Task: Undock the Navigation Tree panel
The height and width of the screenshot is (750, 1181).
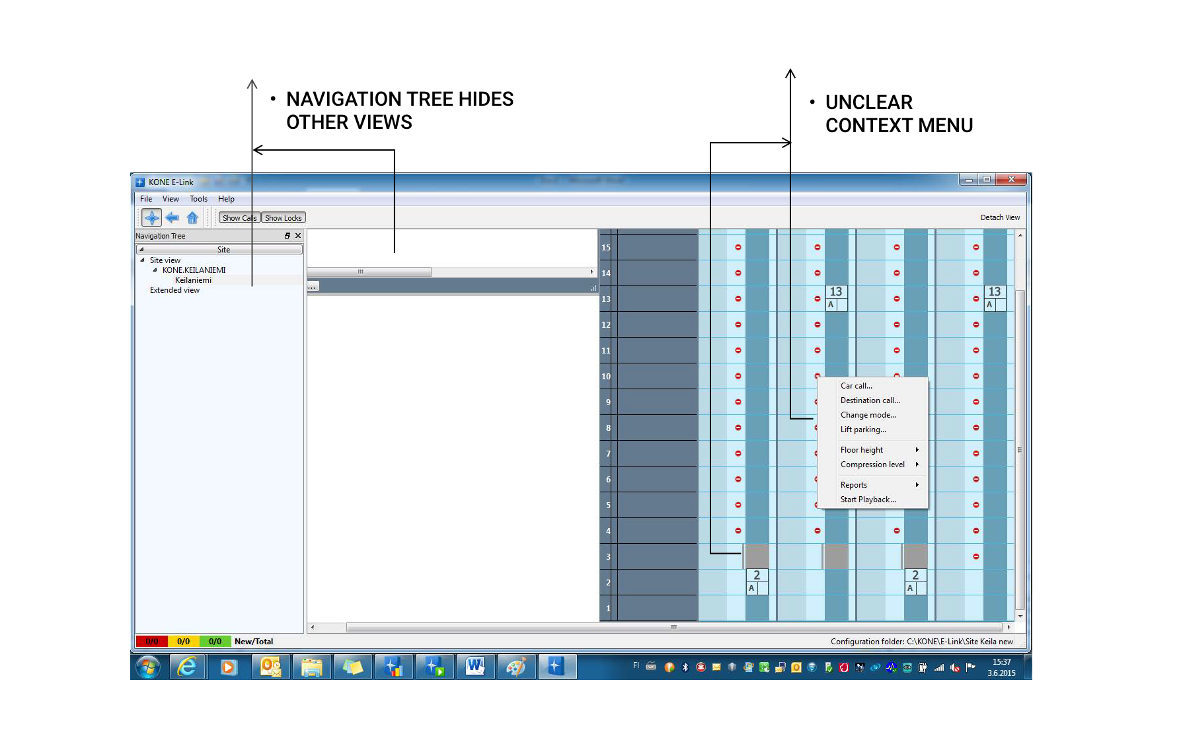Action: [x=287, y=236]
